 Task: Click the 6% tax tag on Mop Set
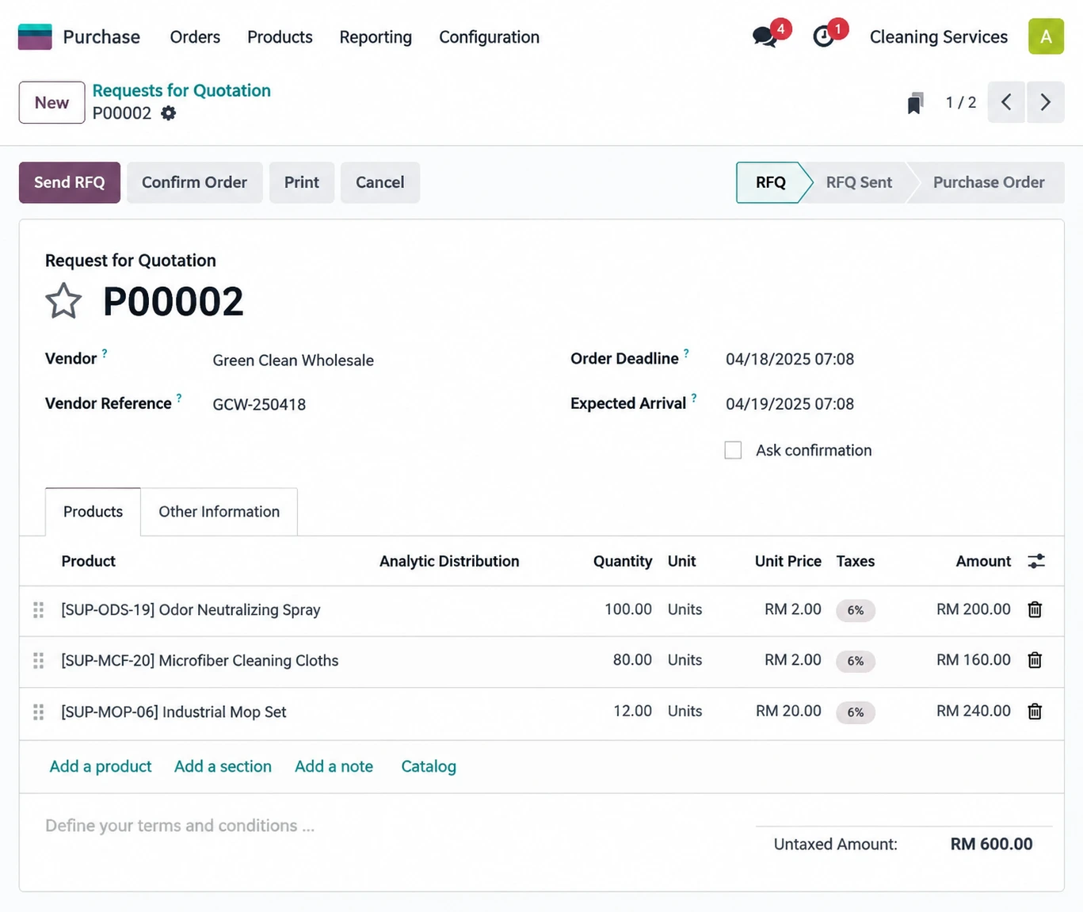[x=856, y=712]
